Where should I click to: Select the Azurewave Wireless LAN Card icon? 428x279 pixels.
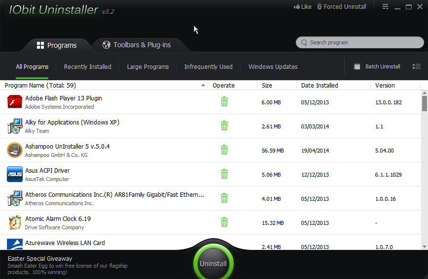(15, 244)
